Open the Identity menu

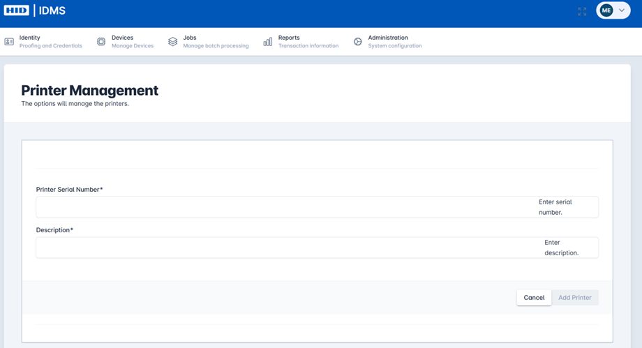coord(43,41)
